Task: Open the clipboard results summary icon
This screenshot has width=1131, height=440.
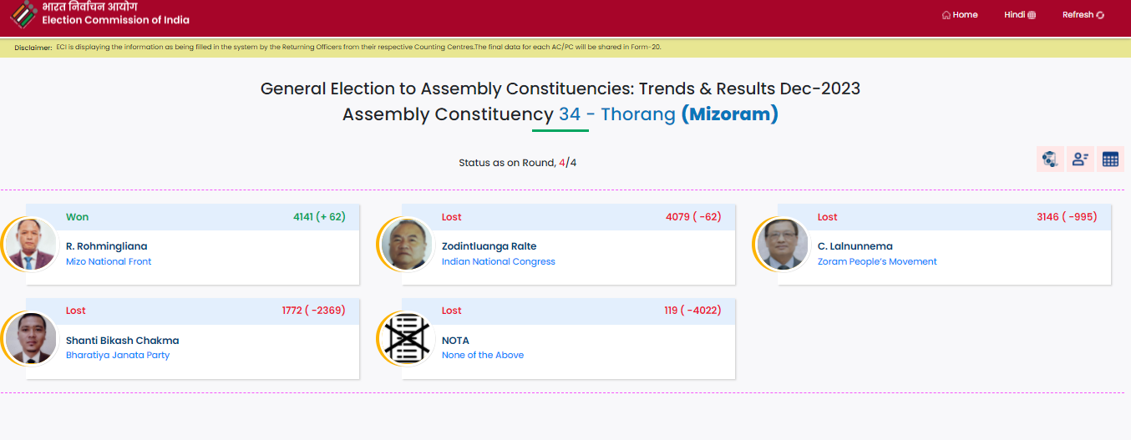Action: pos(1049,159)
